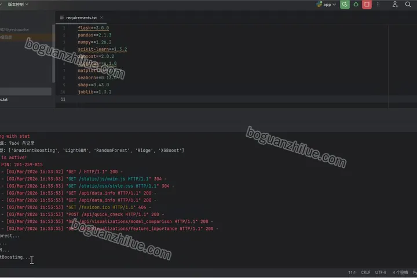Select s.txt file in project tree

coord(3,100)
